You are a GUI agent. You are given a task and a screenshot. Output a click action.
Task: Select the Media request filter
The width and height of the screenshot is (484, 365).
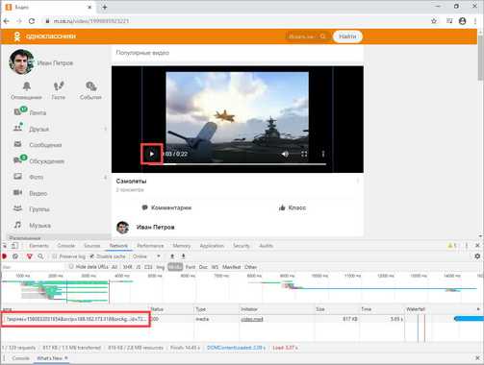tap(175, 267)
